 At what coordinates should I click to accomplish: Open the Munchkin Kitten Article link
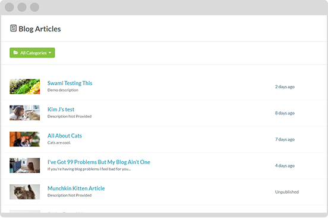(76, 188)
